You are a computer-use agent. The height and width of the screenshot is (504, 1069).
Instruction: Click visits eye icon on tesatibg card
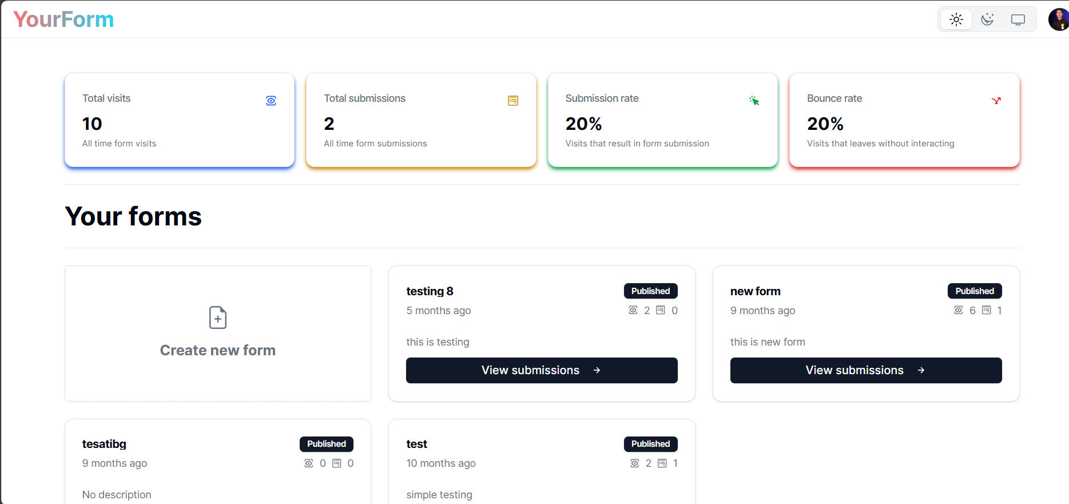point(309,463)
